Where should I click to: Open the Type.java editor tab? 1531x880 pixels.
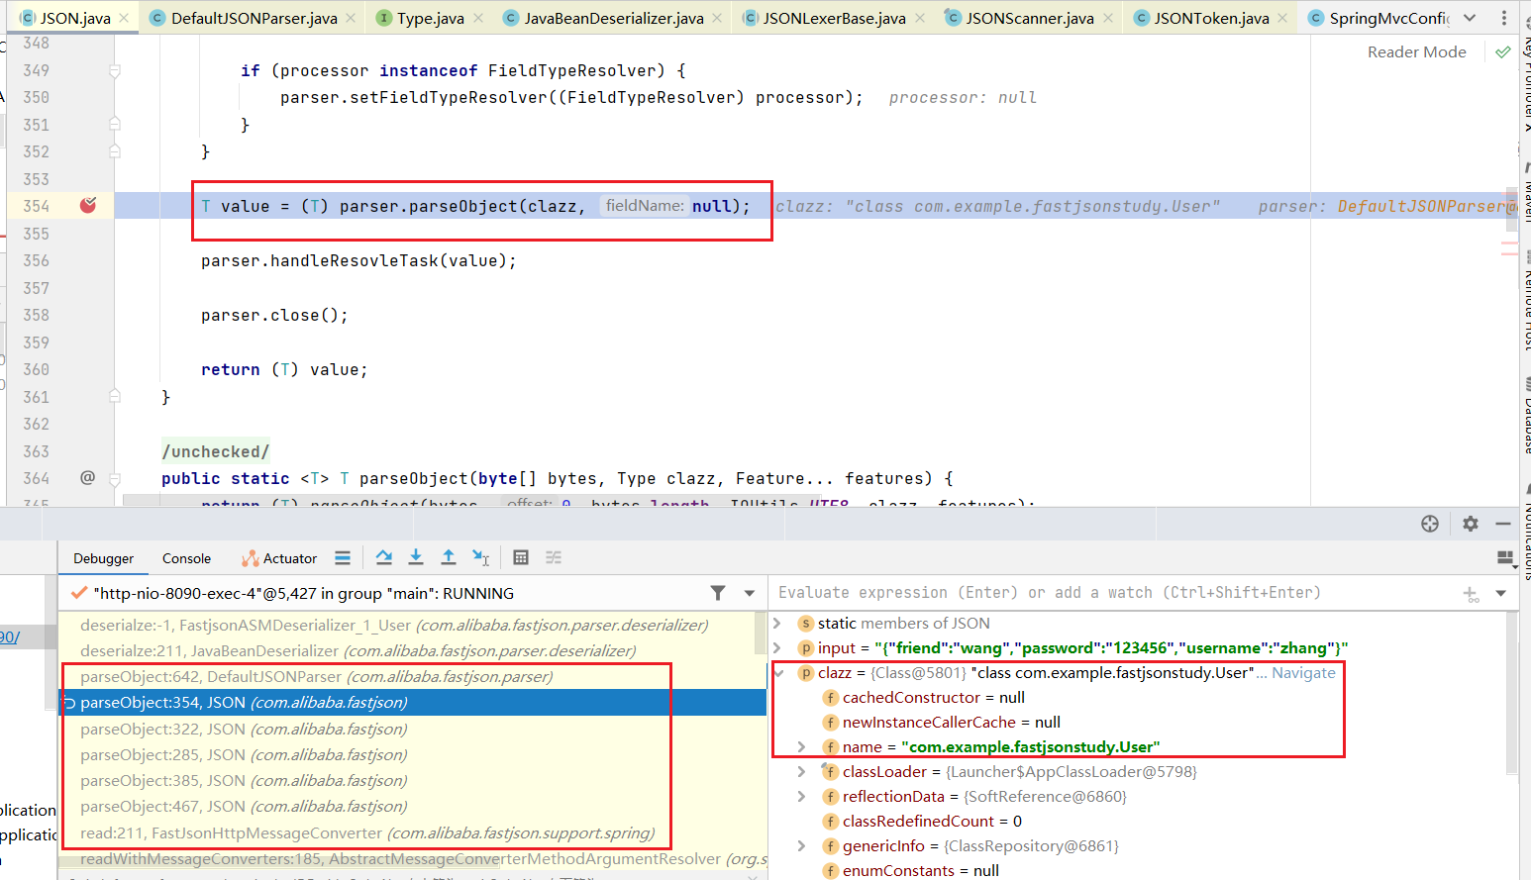(x=430, y=18)
